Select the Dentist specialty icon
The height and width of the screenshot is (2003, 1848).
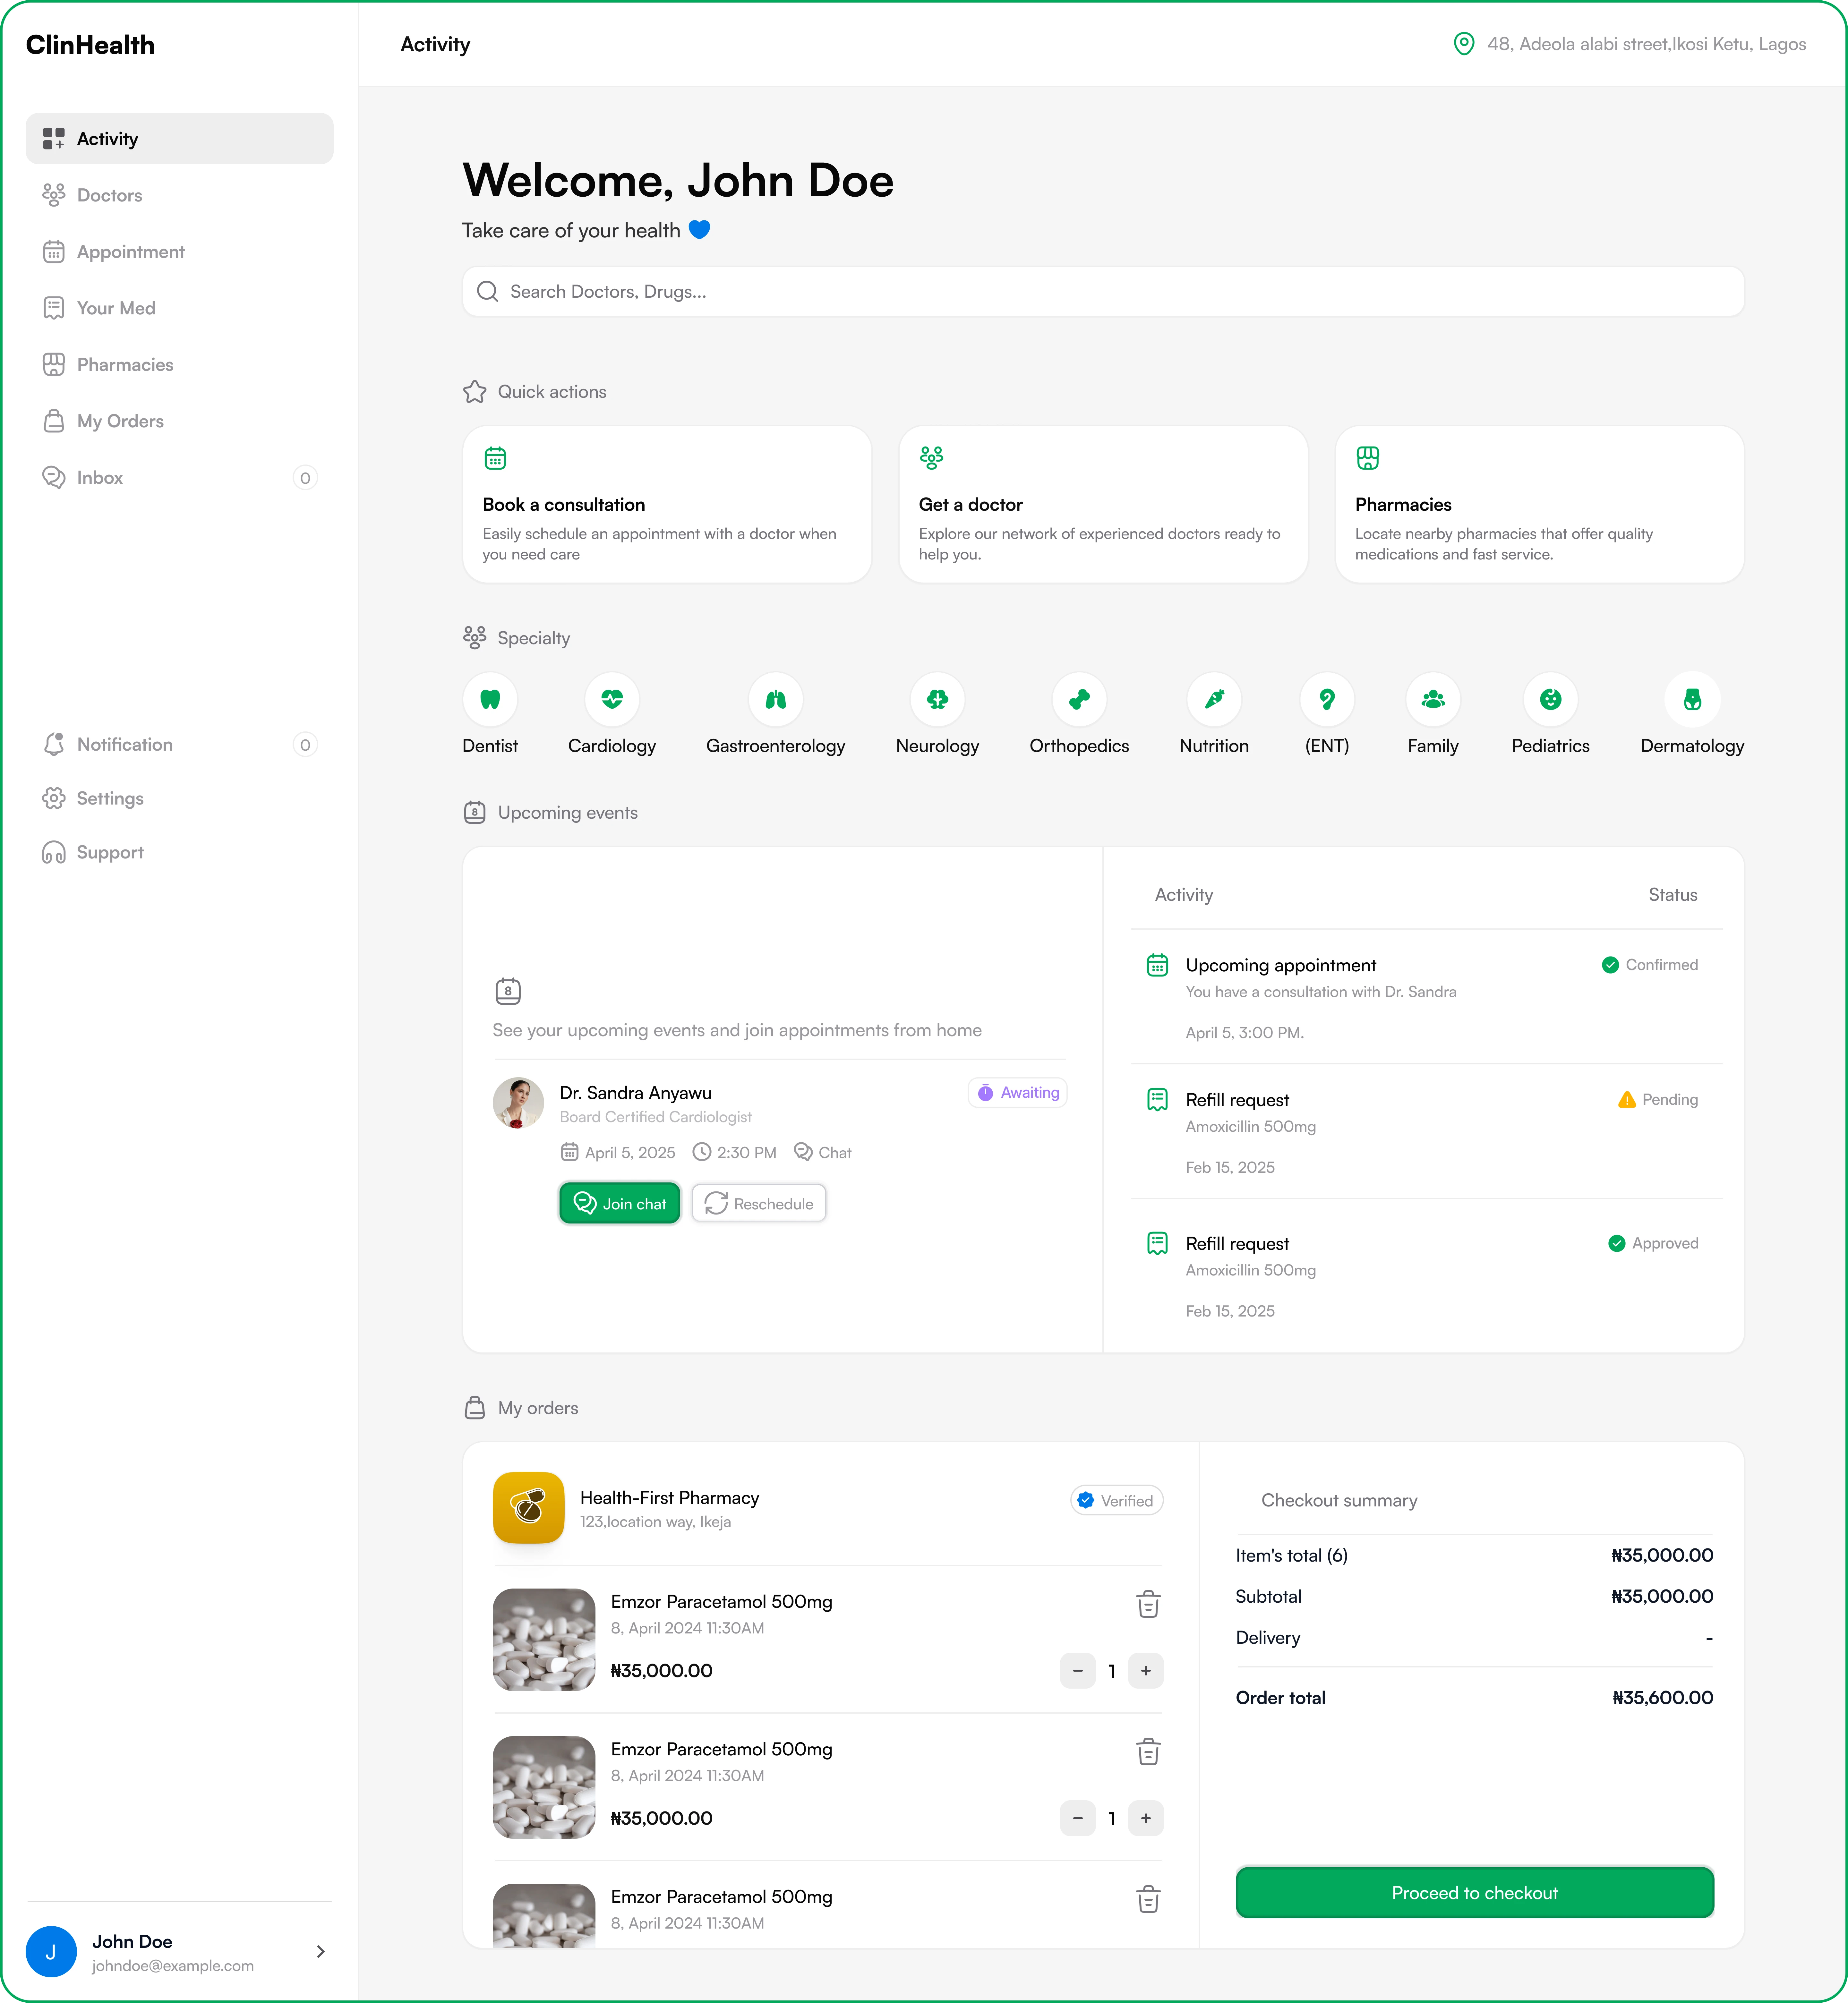pyautogui.click(x=490, y=699)
